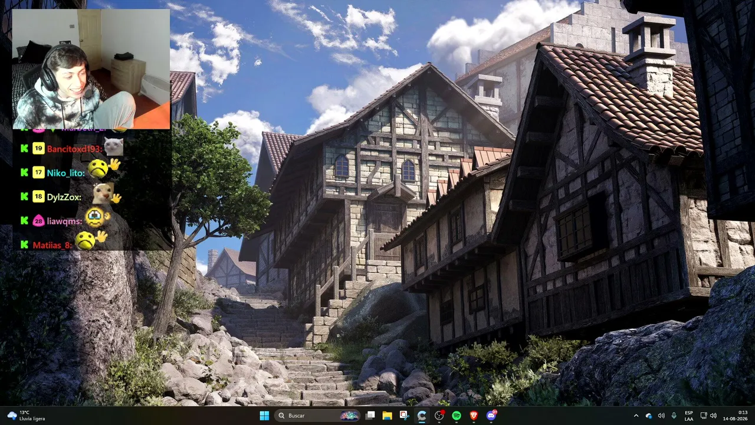Launch File Explorer from the taskbar
755x425 pixels.
388,416
